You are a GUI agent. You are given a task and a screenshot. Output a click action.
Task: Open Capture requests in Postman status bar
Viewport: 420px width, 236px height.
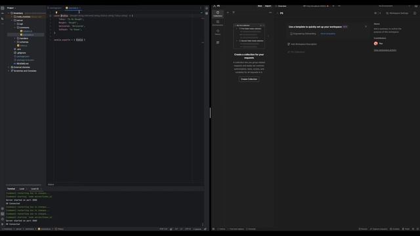pyautogui.click(x=379, y=229)
